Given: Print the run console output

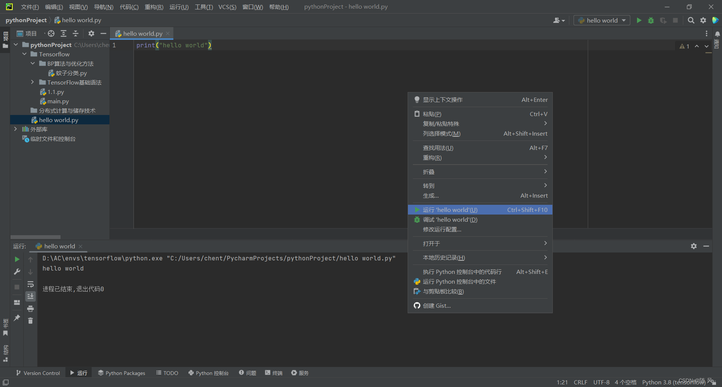Looking at the screenshot, I should pos(30,309).
